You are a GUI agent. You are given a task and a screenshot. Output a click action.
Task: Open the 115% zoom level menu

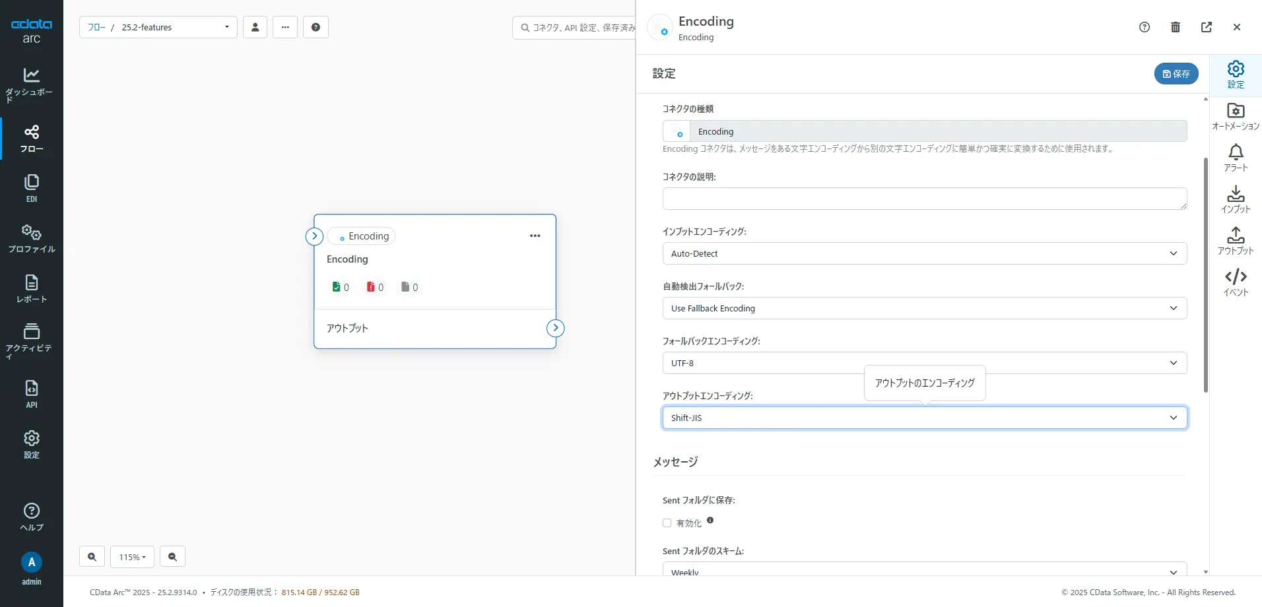pos(132,557)
